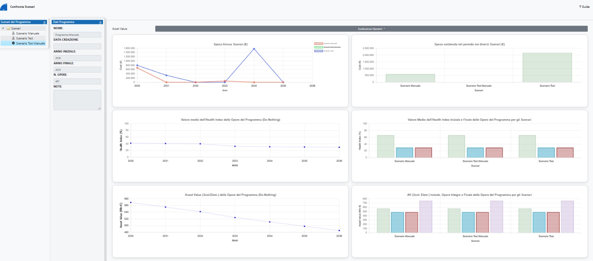Click the Anno Iniziale field showing 2030
This screenshot has height=261, width=593.
click(77, 58)
